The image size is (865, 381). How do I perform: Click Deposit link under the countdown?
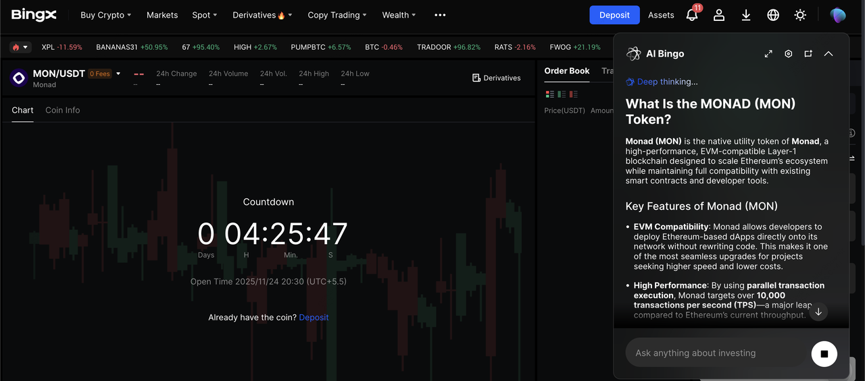[x=314, y=317]
